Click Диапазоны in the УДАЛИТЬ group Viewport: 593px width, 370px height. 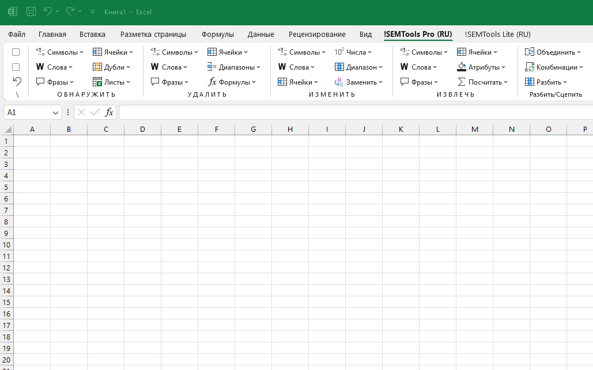235,67
